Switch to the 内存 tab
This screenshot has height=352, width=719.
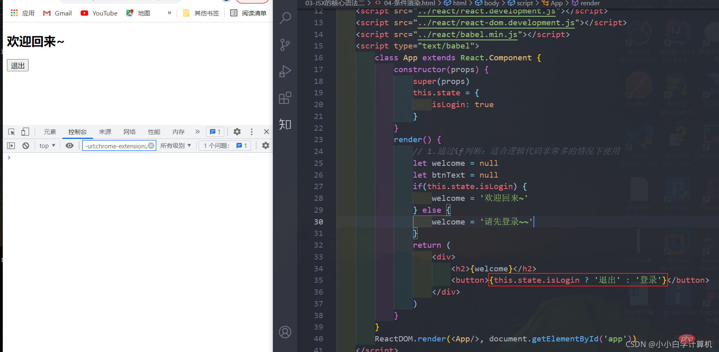pyautogui.click(x=179, y=132)
